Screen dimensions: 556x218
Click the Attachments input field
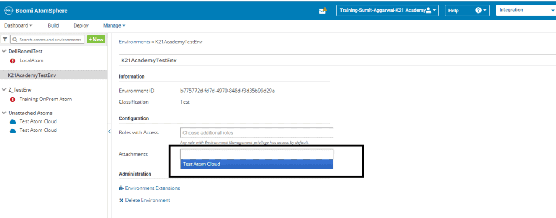pos(257,154)
